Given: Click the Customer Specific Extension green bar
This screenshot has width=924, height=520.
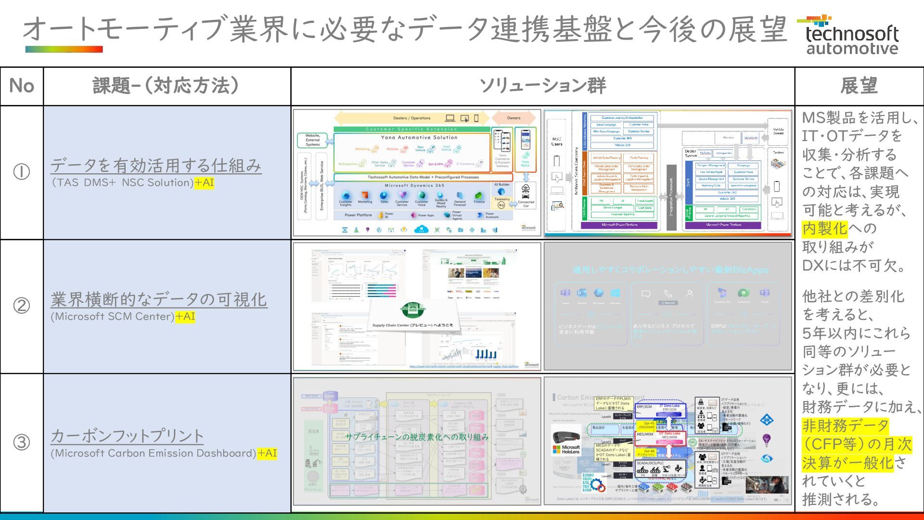Looking at the screenshot, I should [412, 129].
